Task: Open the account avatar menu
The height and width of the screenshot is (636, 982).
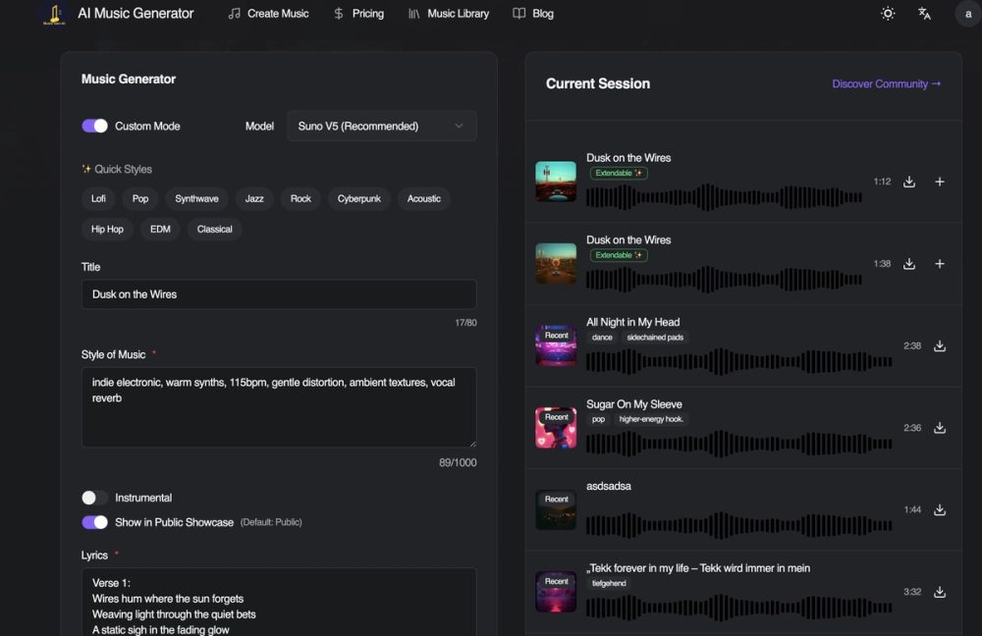Action: pyautogui.click(x=965, y=14)
